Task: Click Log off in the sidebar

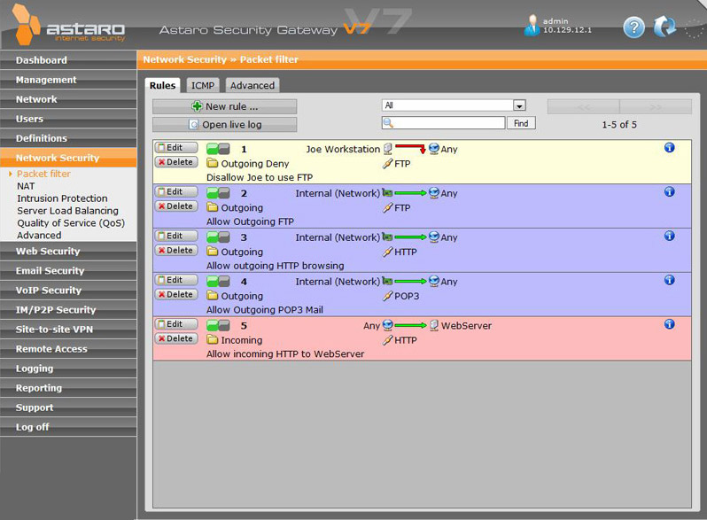Action: [68, 427]
